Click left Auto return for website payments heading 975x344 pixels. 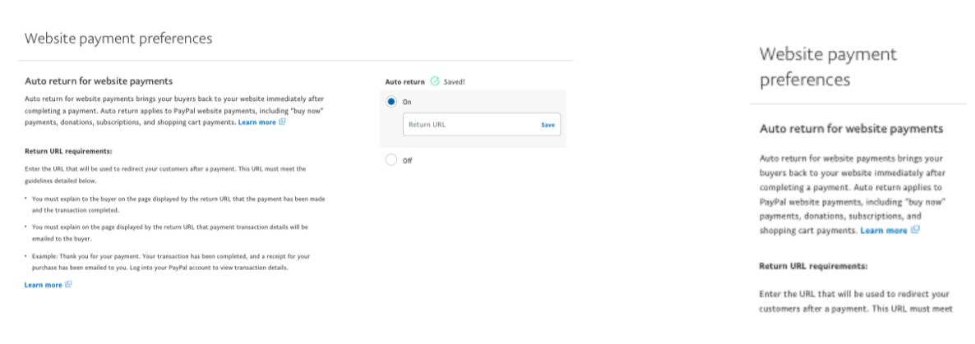[x=99, y=81]
